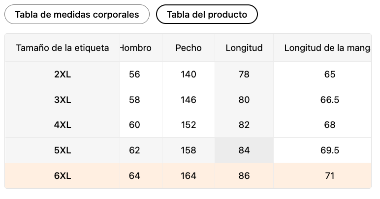Click the 5XL Longitud cell showing 84

244,150
